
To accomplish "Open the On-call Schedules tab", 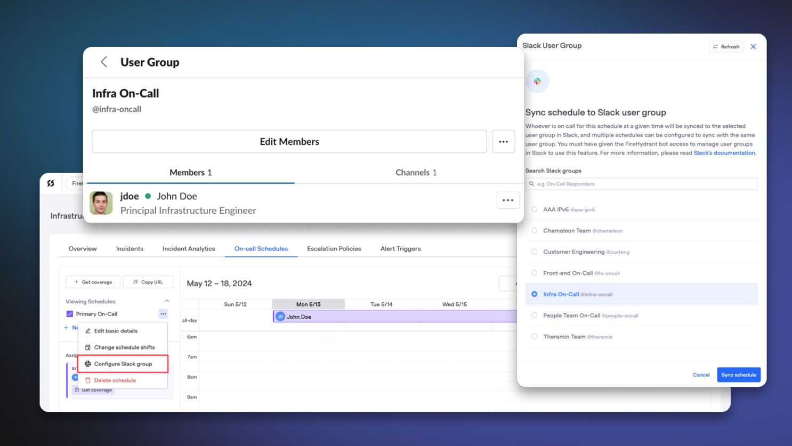I will click(x=261, y=249).
